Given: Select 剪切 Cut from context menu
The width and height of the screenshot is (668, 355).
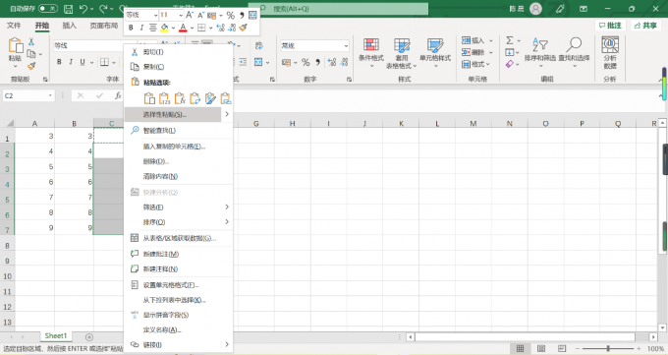Looking at the screenshot, I should pyautogui.click(x=178, y=52).
